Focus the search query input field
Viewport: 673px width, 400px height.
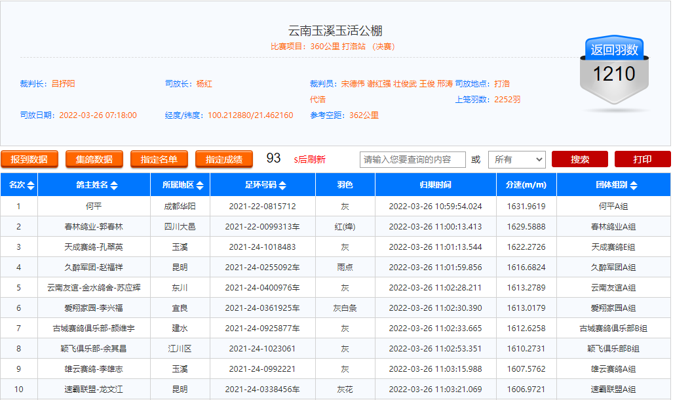(x=412, y=159)
